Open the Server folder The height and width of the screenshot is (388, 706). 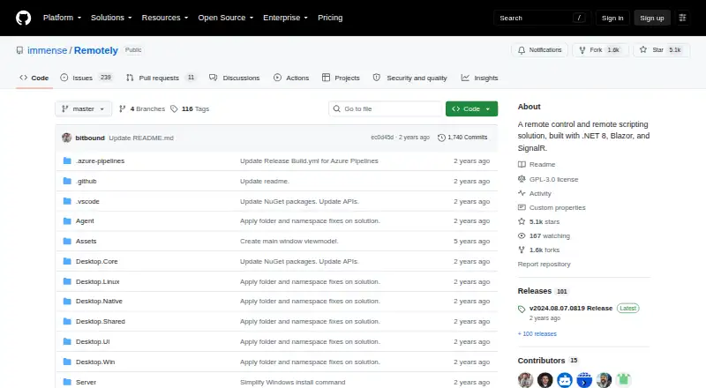click(x=86, y=382)
